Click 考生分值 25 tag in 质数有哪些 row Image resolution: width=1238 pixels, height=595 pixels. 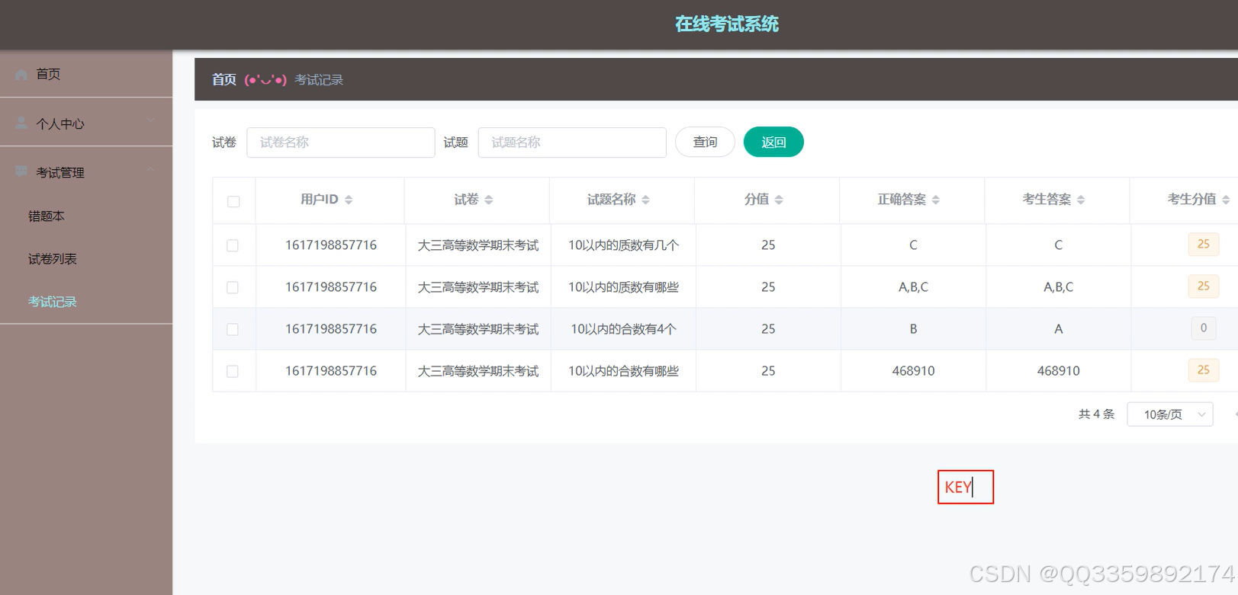1204,286
